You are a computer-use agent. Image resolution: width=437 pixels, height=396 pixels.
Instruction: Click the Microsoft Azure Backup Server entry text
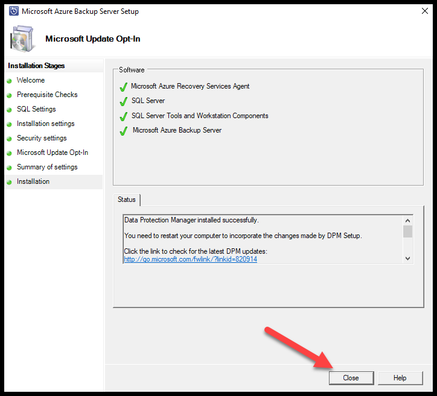[177, 130]
